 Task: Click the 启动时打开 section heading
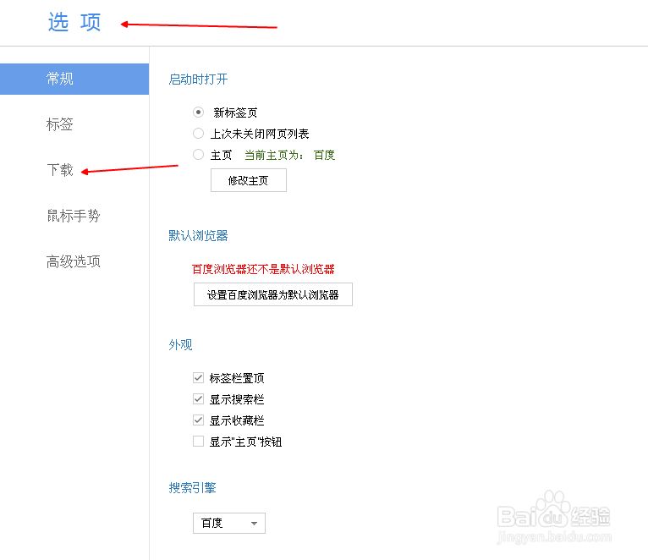pos(198,79)
